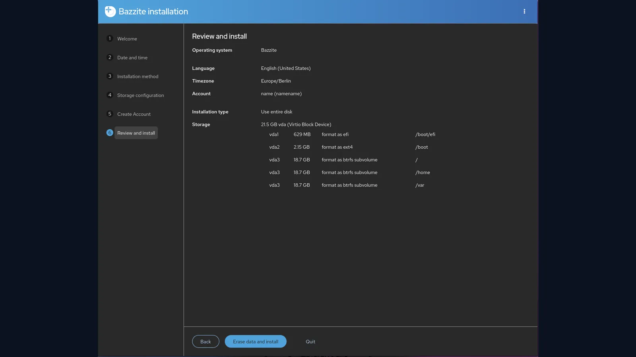Click the 21.5 GB vda (Virtio Block Device) text
The width and height of the screenshot is (636, 357).
point(296,125)
